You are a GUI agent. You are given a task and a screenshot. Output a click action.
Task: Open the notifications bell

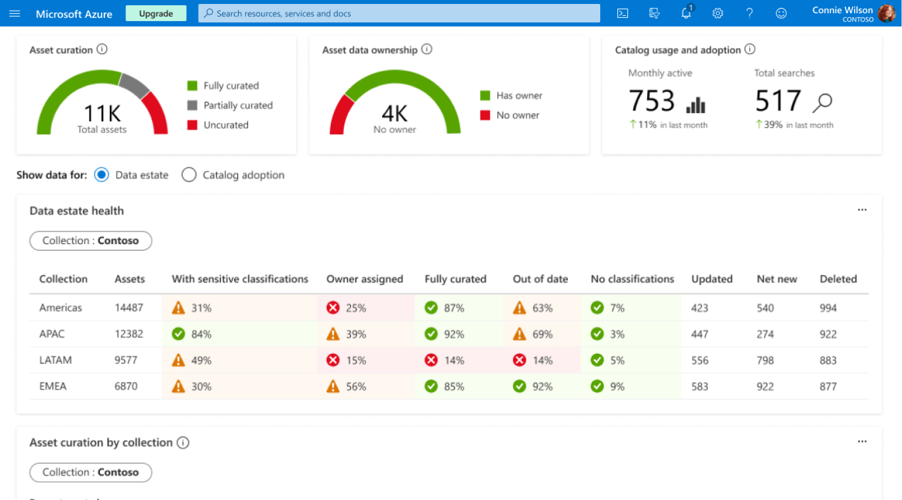pos(686,14)
